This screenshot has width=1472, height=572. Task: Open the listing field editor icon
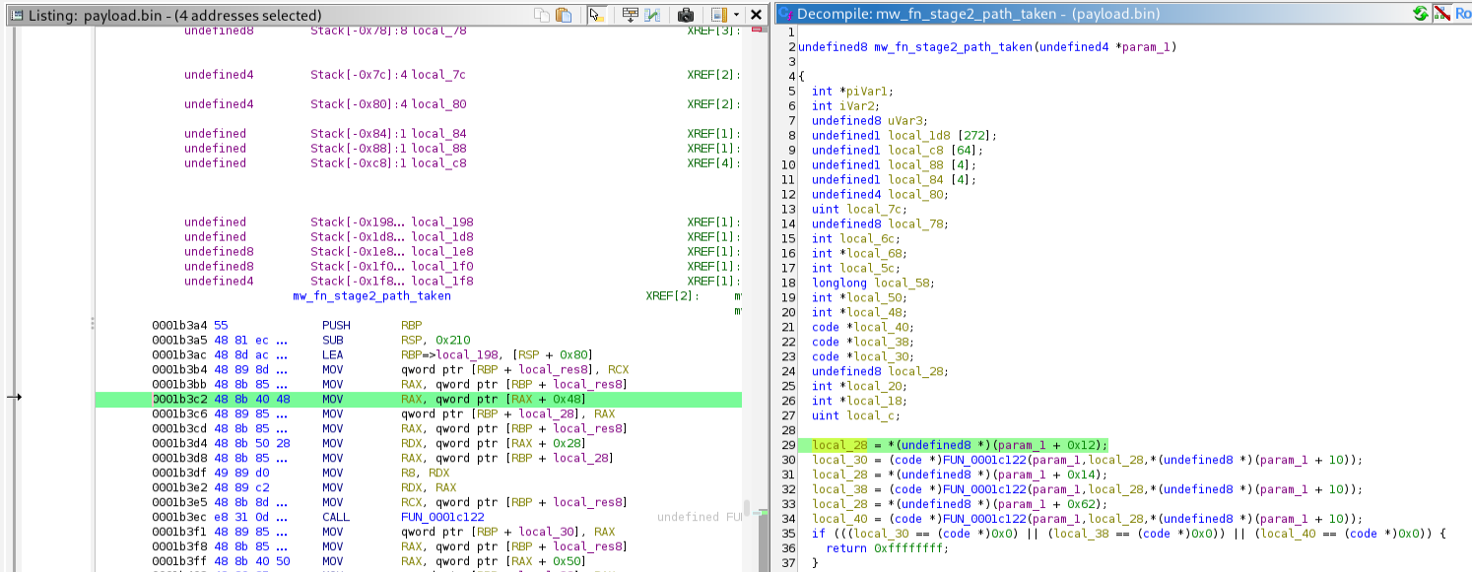click(631, 15)
